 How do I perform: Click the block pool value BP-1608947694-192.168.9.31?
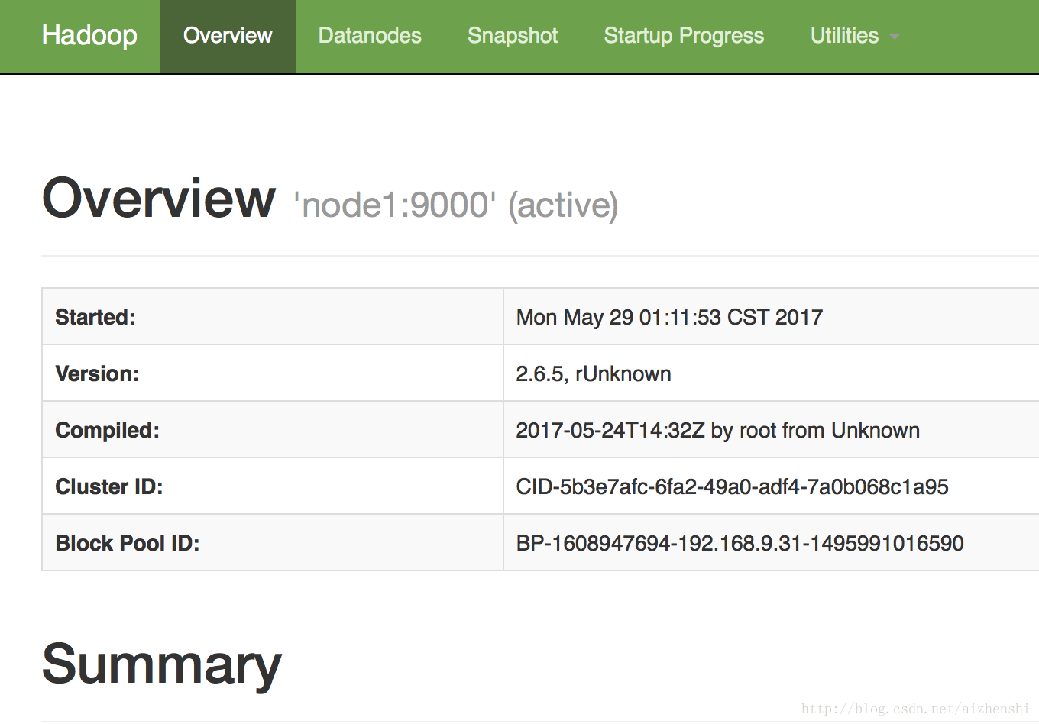click(x=740, y=543)
